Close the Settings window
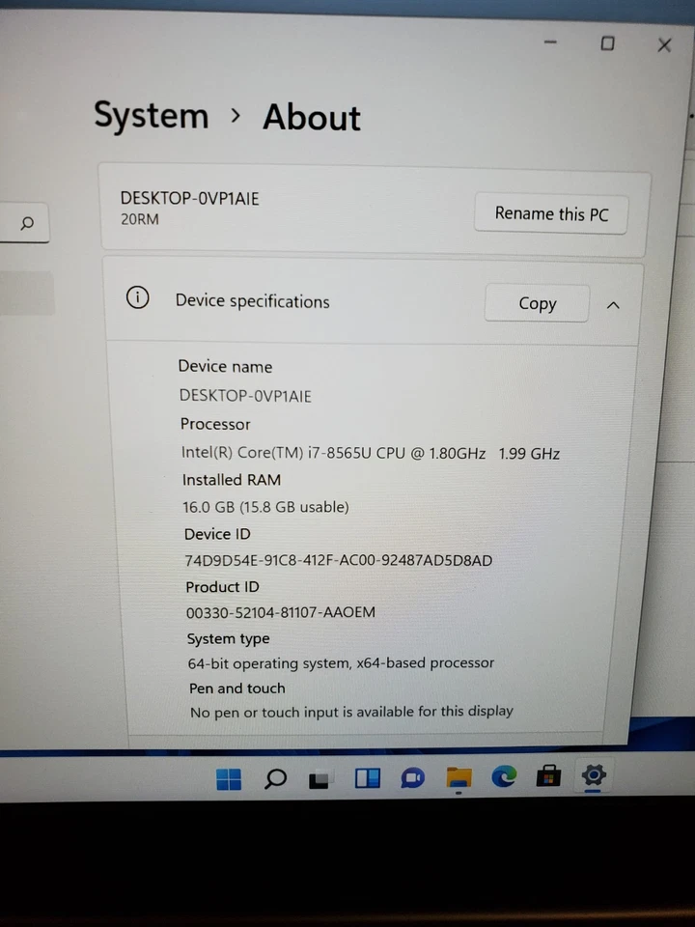695x927 pixels. (x=664, y=45)
